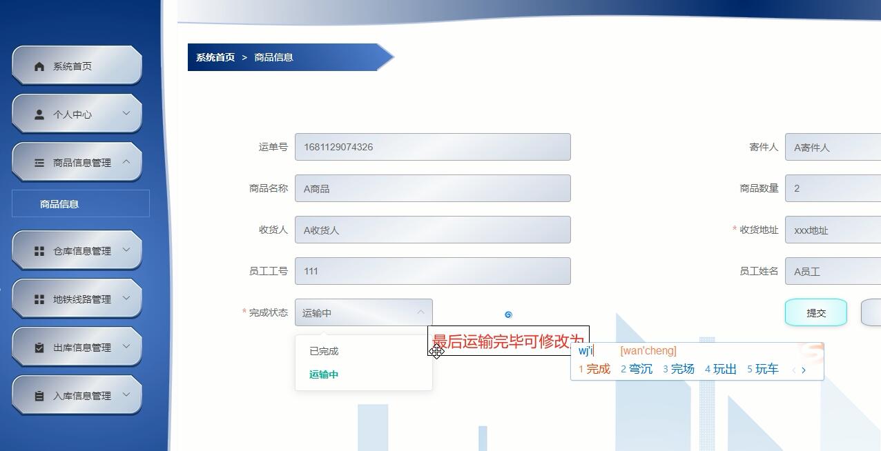Click the list icon beside 商品信息管理

[x=39, y=163]
